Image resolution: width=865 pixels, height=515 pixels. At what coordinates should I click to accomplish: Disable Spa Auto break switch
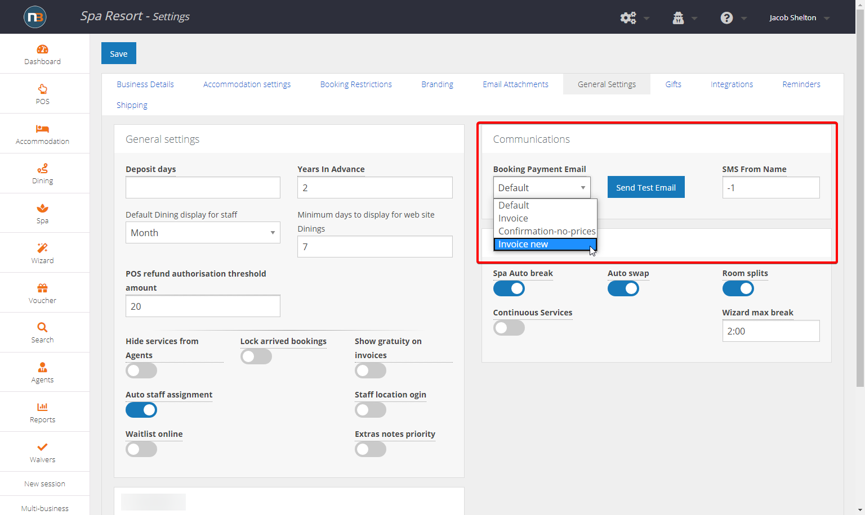pyautogui.click(x=509, y=288)
